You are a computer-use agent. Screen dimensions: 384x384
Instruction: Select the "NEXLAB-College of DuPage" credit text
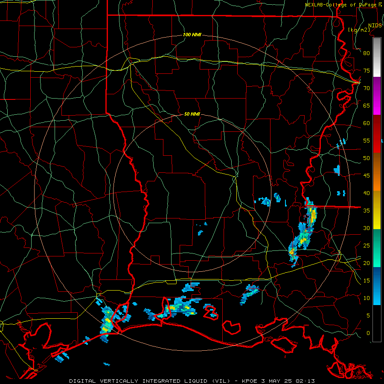tap(341, 5)
